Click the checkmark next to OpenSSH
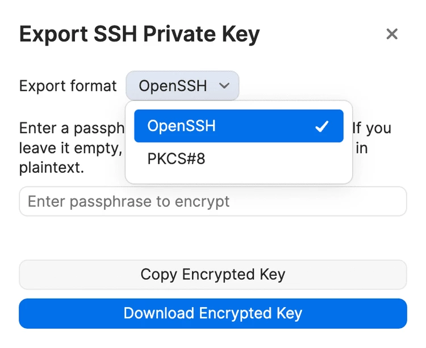Screen dimensions: 426x348 point(322,126)
